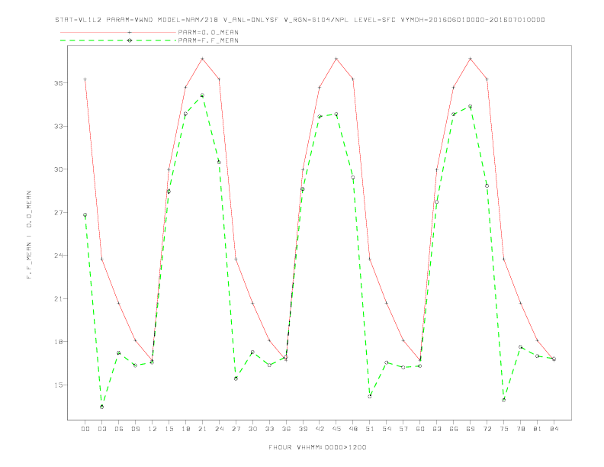
Task: Click the 36 tick on the vertical axis
Action: [59, 83]
